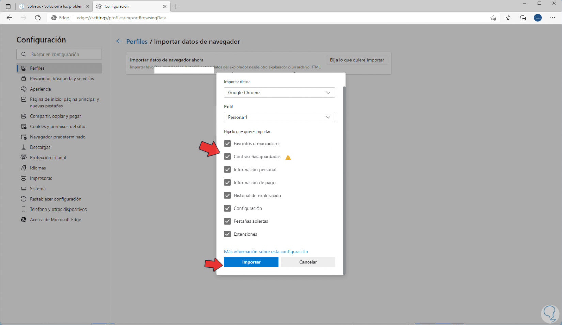Viewport: 562px width, 325px height.
Task: Go back to Perfiles with arrow
Action: [119, 41]
